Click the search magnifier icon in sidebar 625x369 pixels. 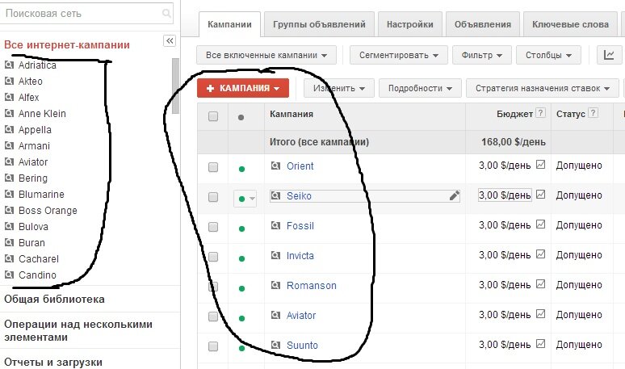(166, 14)
